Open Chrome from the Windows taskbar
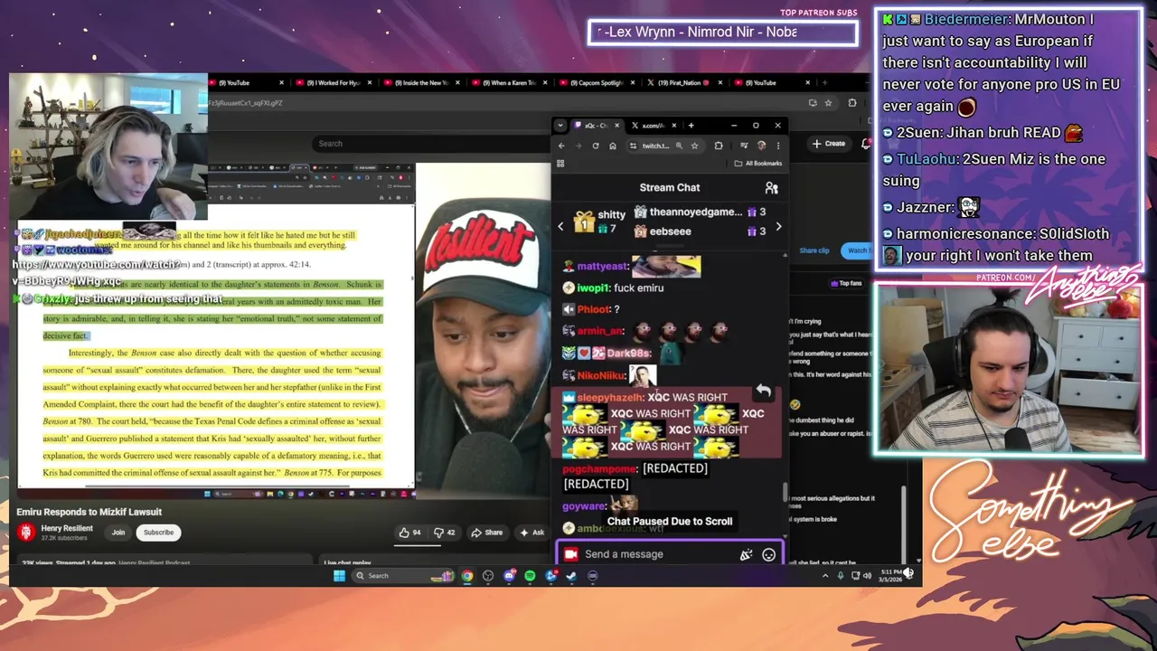Screen dimensions: 1157x651 tap(466, 575)
